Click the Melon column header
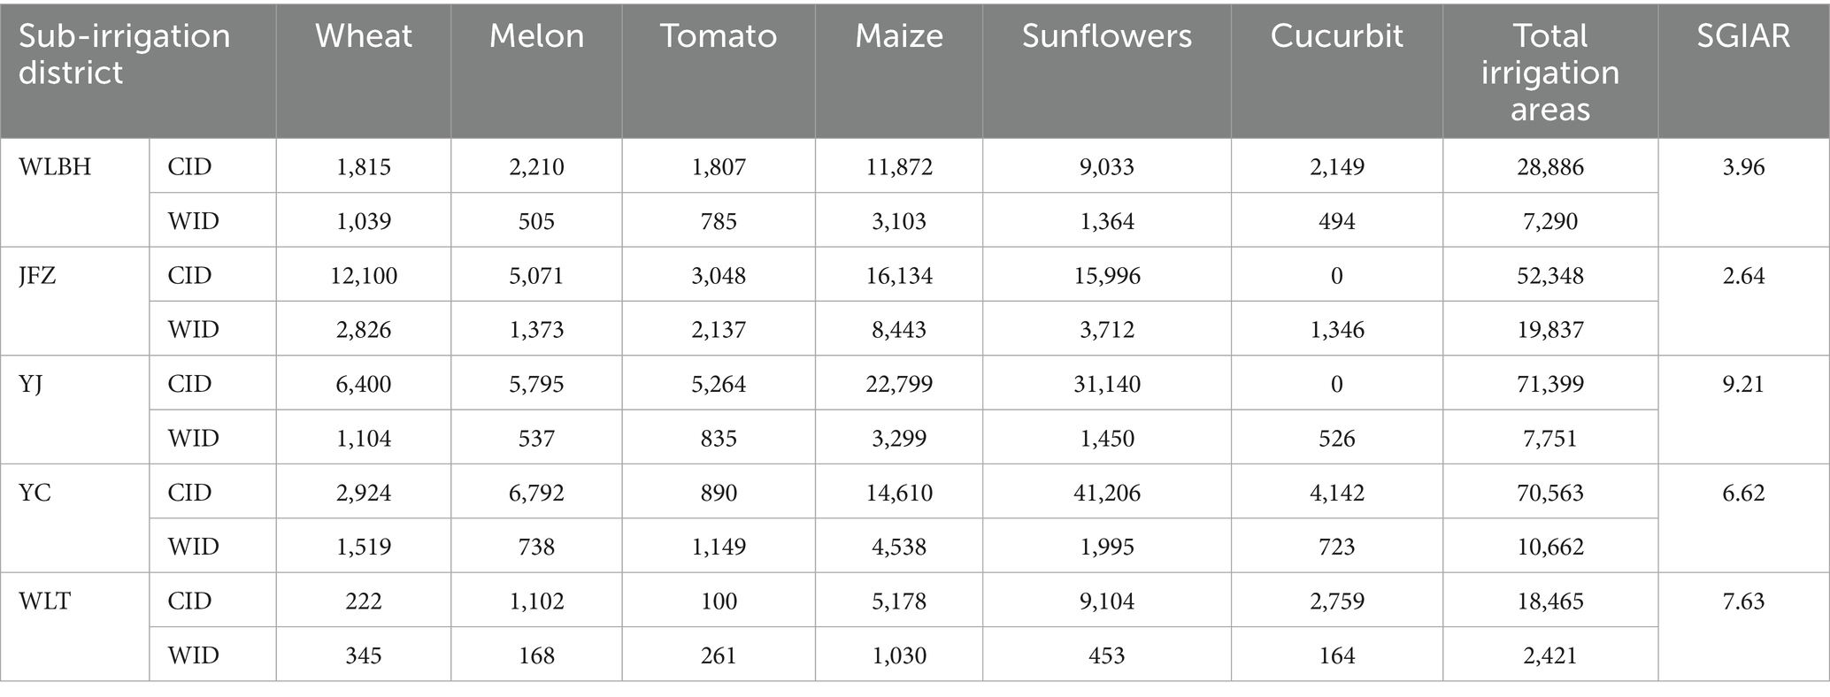Image resolution: width=1830 pixels, height=697 pixels. click(x=536, y=36)
